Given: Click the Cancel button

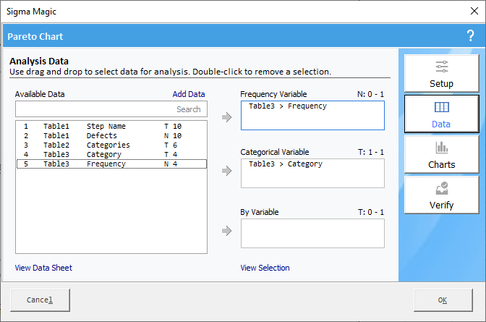Looking at the screenshot, I should click(40, 300).
